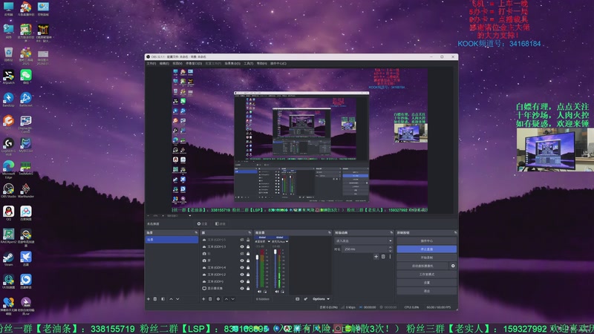Open the 停靠窗口(D) menu
This screenshot has width=594, height=334.
[194, 64]
